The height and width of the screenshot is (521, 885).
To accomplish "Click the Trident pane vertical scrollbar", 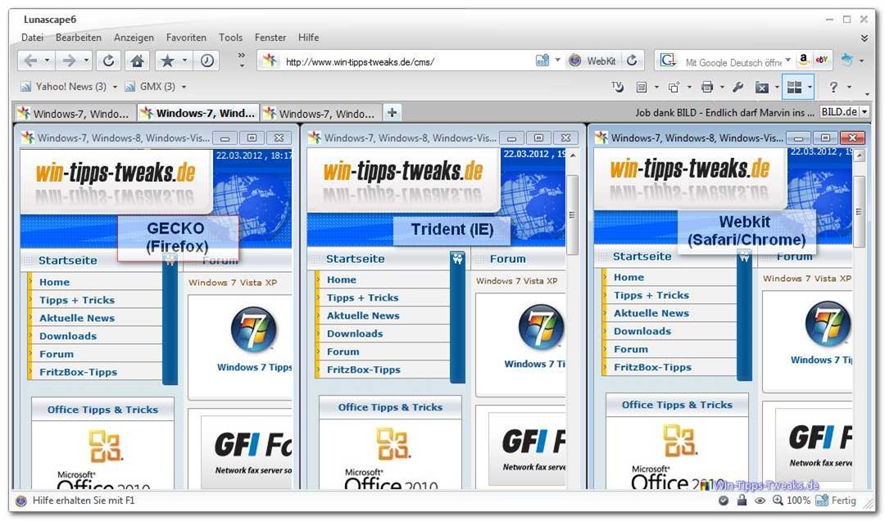I will [x=572, y=215].
